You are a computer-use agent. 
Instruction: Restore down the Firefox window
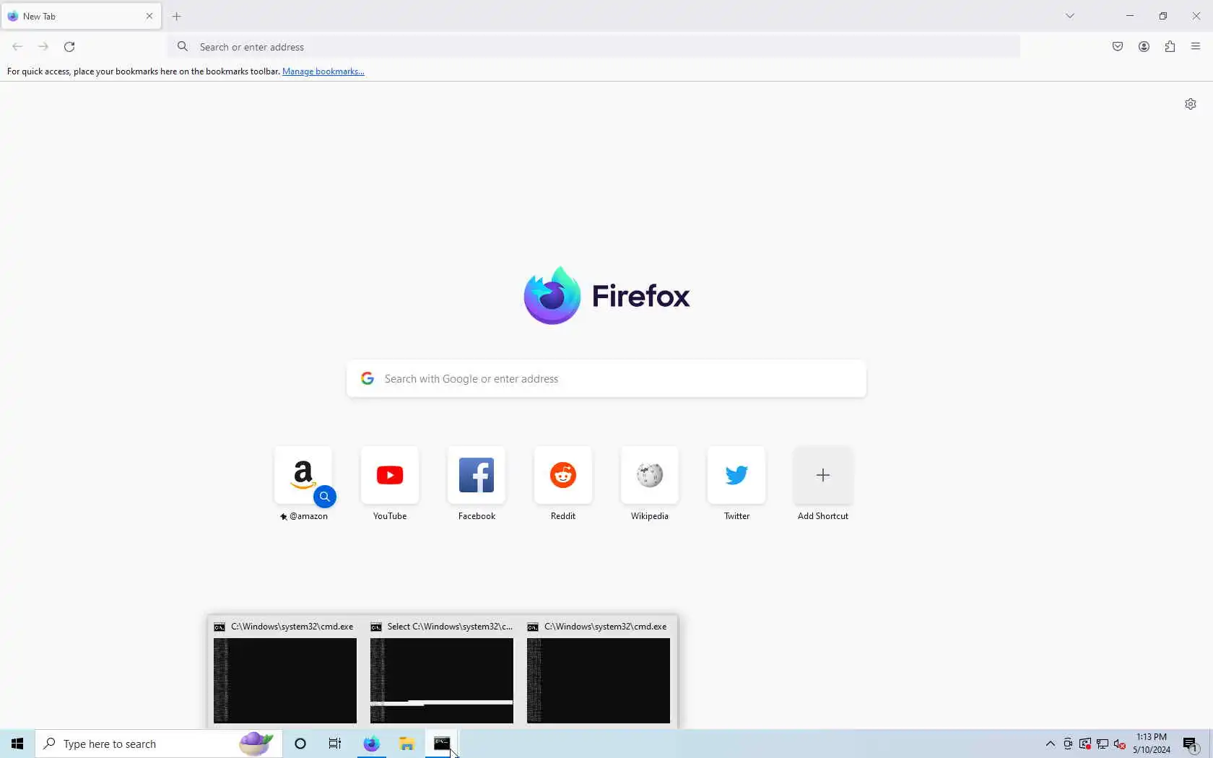1163,16
